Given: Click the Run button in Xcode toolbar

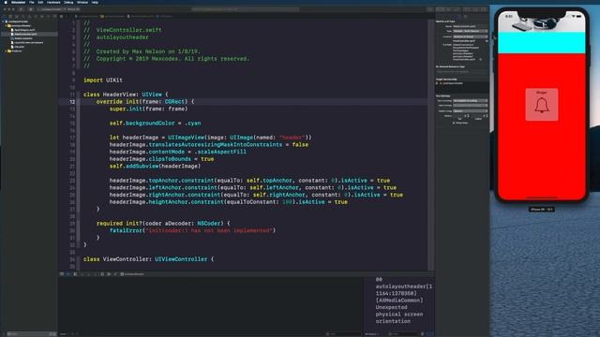Looking at the screenshot, I should point(21,9).
